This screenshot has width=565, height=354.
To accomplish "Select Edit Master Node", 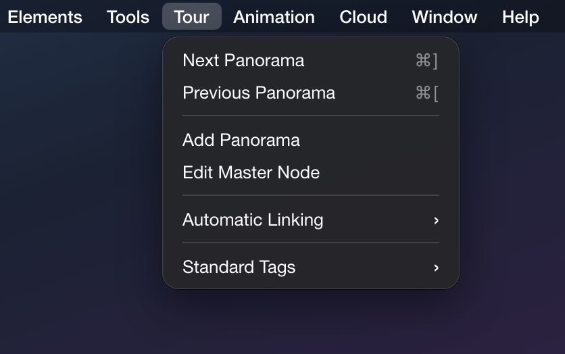I will coord(311,172).
